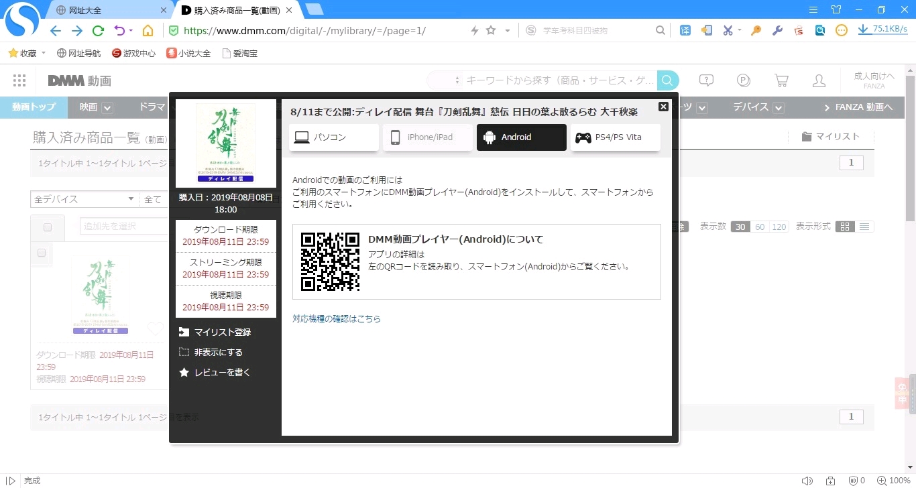
Task: Click the マイリスト登録 option in popup
Action: click(215, 332)
